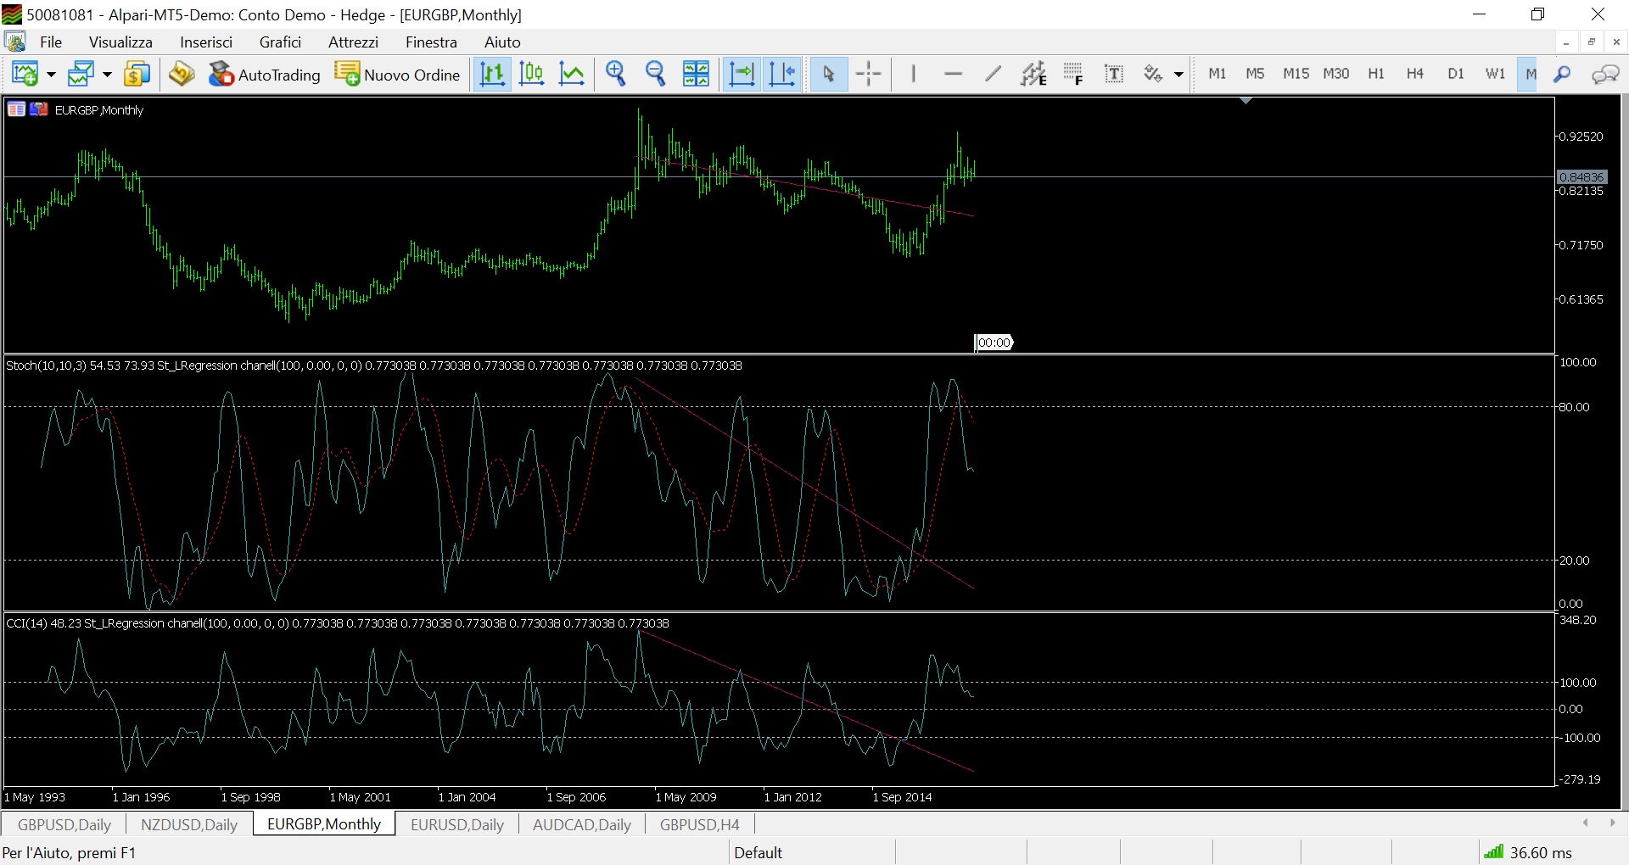Open the search magnifier in the toolbar
This screenshot has width=1629, height=865.
pyautogui.click(x=1562, y=75)
